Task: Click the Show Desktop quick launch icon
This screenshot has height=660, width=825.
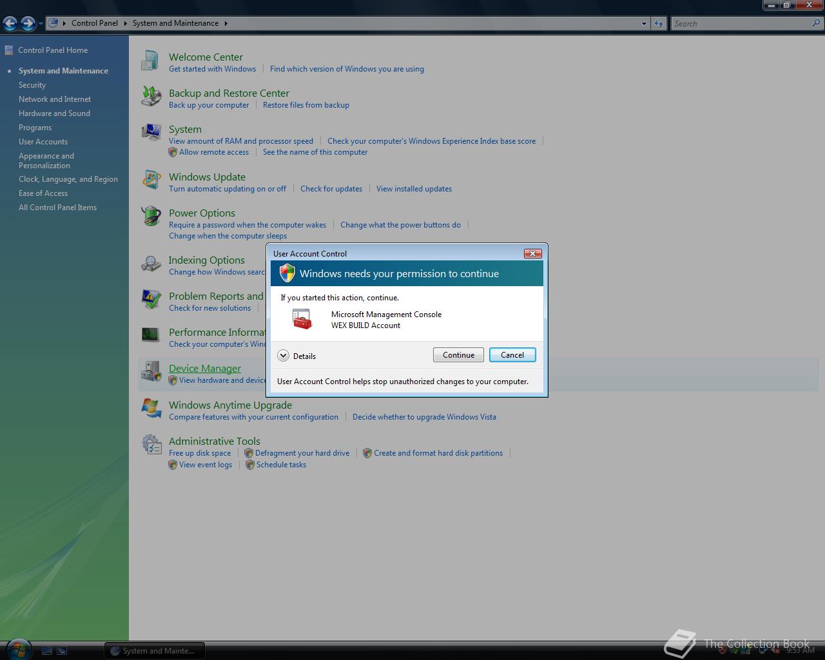Action: [47, 651]
